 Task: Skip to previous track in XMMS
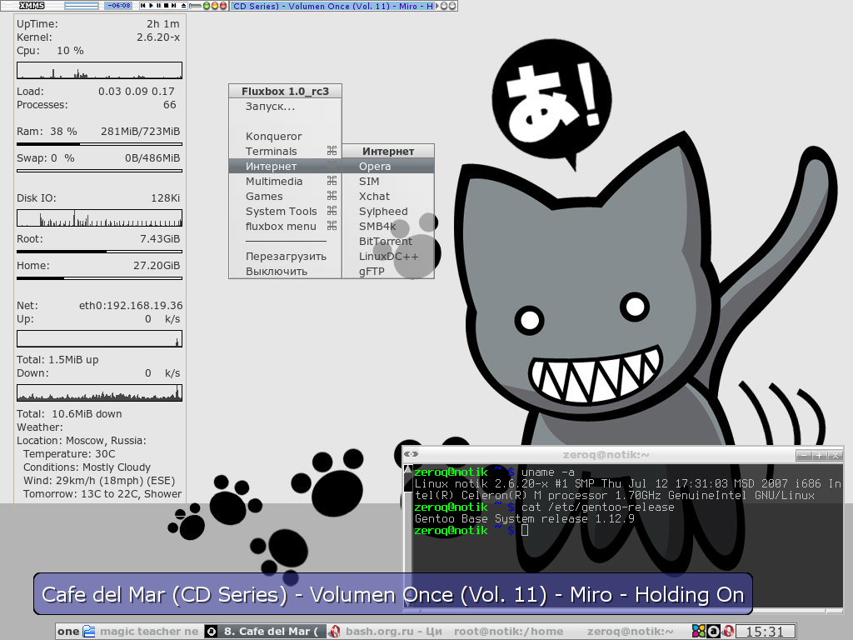click(x=143, y=6)
